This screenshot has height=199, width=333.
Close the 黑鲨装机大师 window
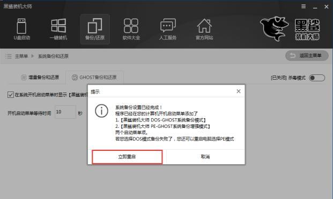[327, 7]
